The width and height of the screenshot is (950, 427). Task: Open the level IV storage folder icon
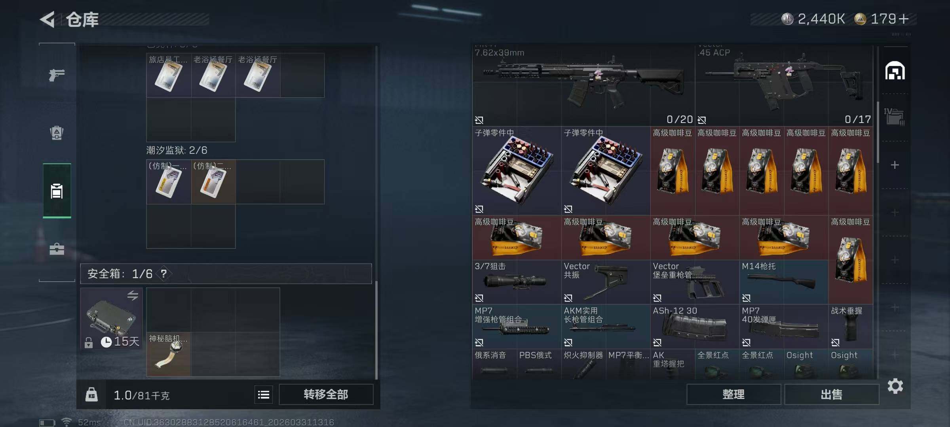coord(894,117)
